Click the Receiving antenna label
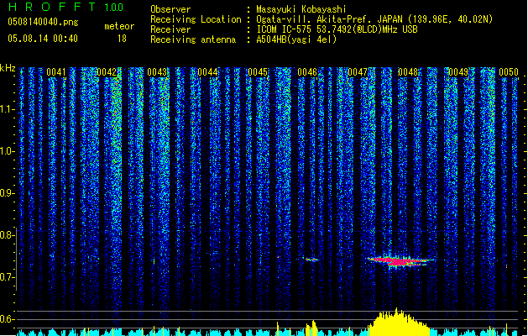The height and width of the screenshot is (336, 528). [193, 39]
